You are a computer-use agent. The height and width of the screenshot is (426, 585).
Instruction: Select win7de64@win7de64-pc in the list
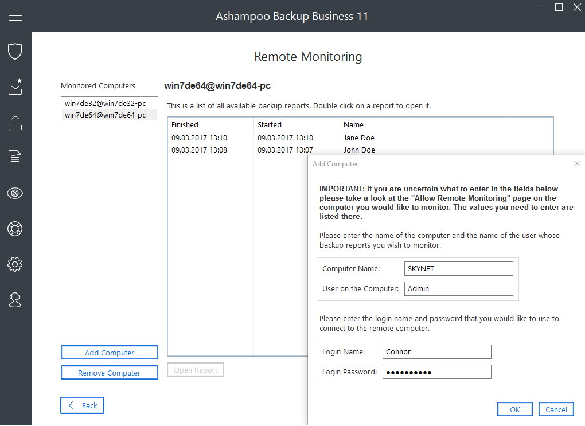[110, 115]
